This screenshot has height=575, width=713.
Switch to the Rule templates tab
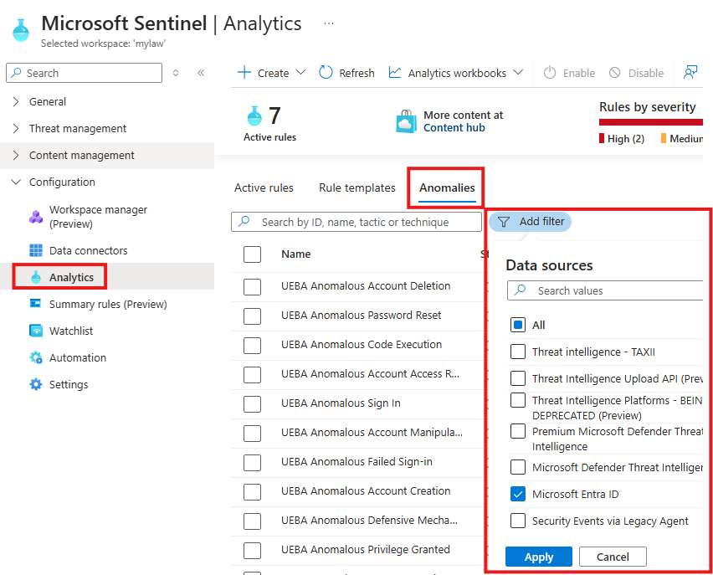pyautogui.click(x=357, y=187)
